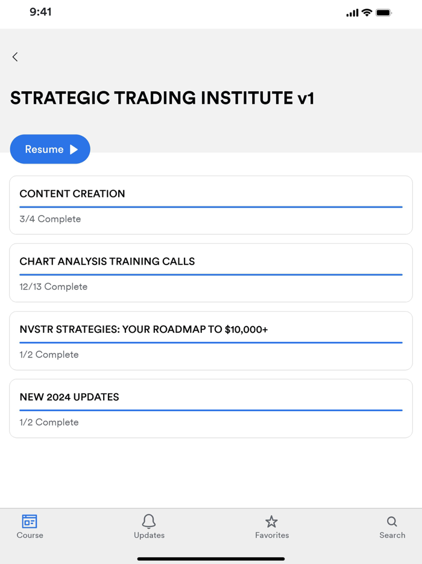Tap the 9:41 clock in the status bar
This screenshot has height=564, width=422.
(41, 11)
